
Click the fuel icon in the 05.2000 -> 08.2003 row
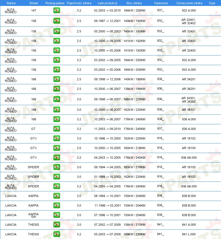click(57, 31)
